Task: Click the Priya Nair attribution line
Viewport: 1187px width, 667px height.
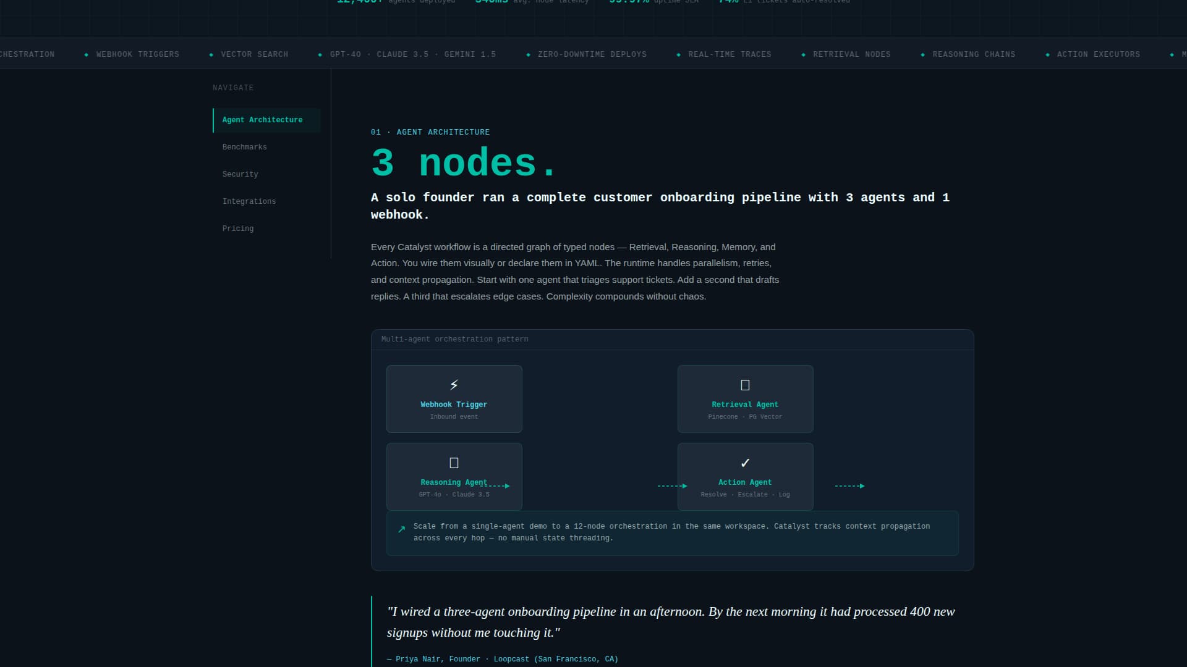Action: tap(503, 659)
